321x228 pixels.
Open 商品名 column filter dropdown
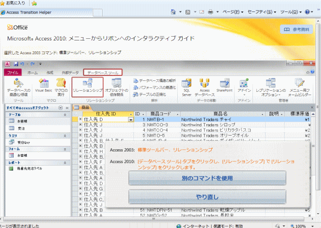[262, 114]
